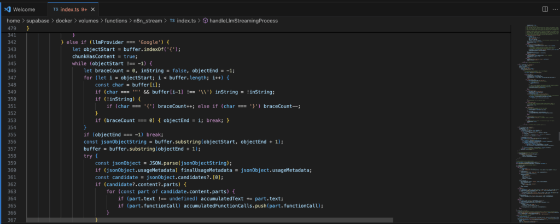The image size is (560, 224).
Task: Click 'if (candidate?.content?.parts)' line
Action: 142,184
